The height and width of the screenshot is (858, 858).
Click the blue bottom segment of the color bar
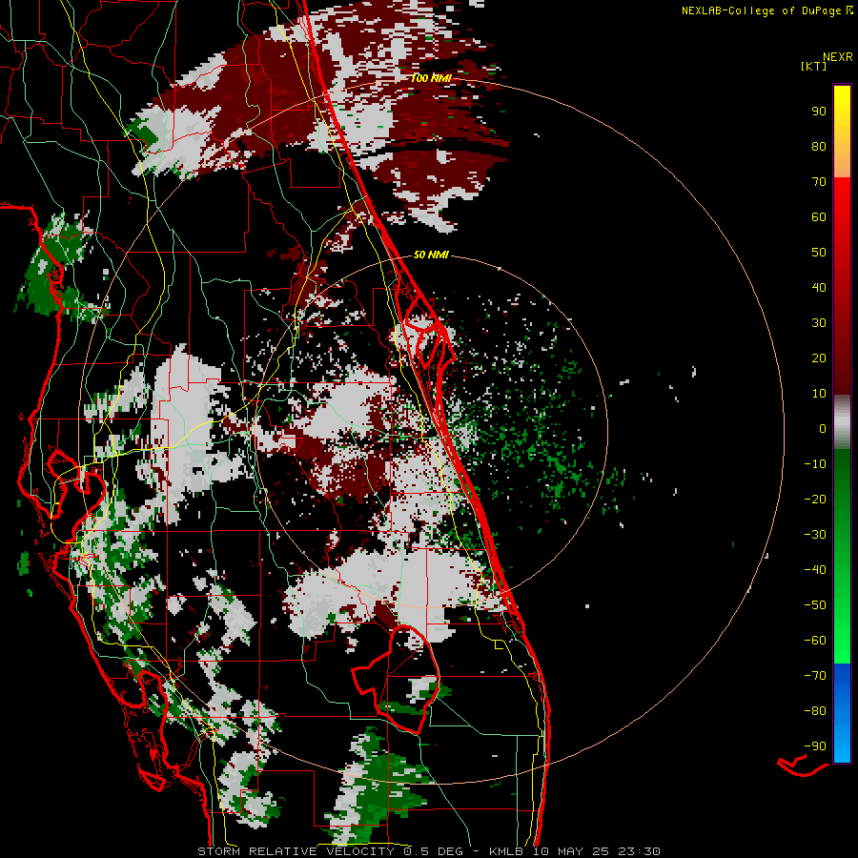(x=842, y=713)
